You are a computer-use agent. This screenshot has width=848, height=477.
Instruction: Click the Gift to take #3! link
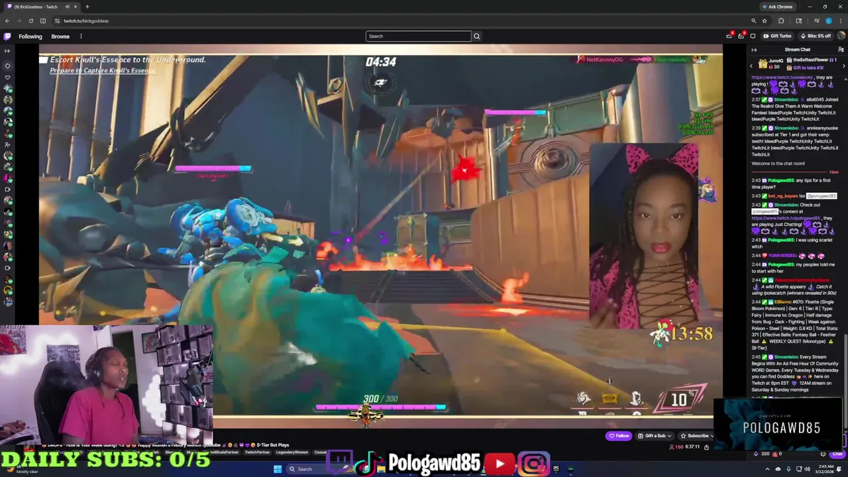[808, 68]
